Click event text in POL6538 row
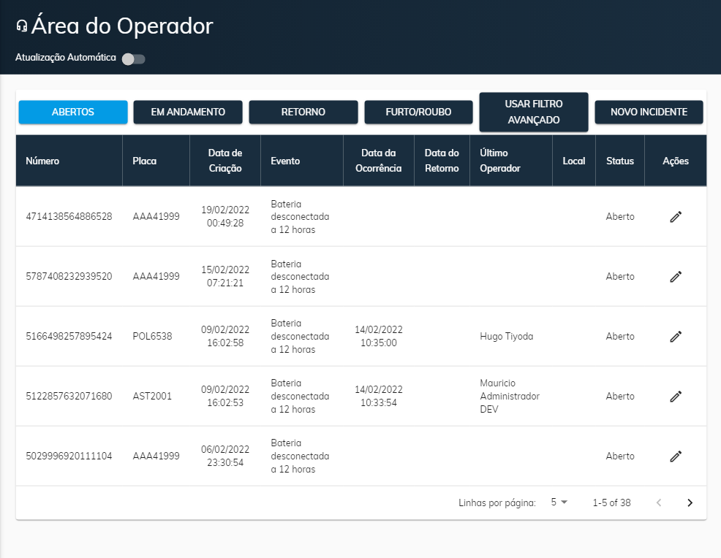 (300, 336)
